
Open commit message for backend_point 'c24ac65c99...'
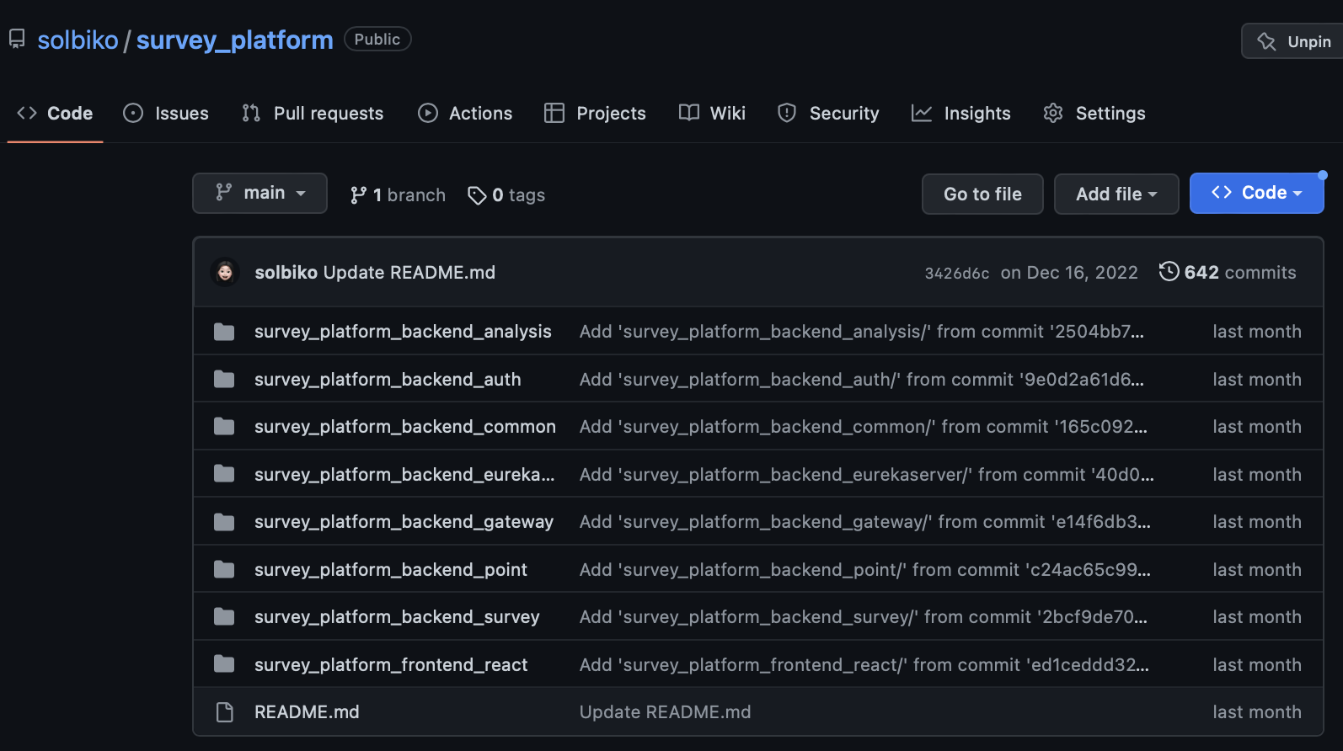[x=865, y=570]
